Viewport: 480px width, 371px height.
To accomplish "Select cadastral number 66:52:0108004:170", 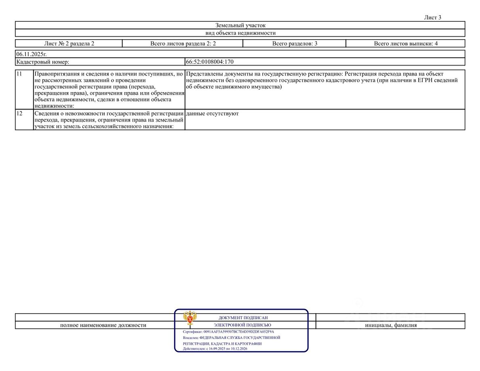I will tap(209, 62).
